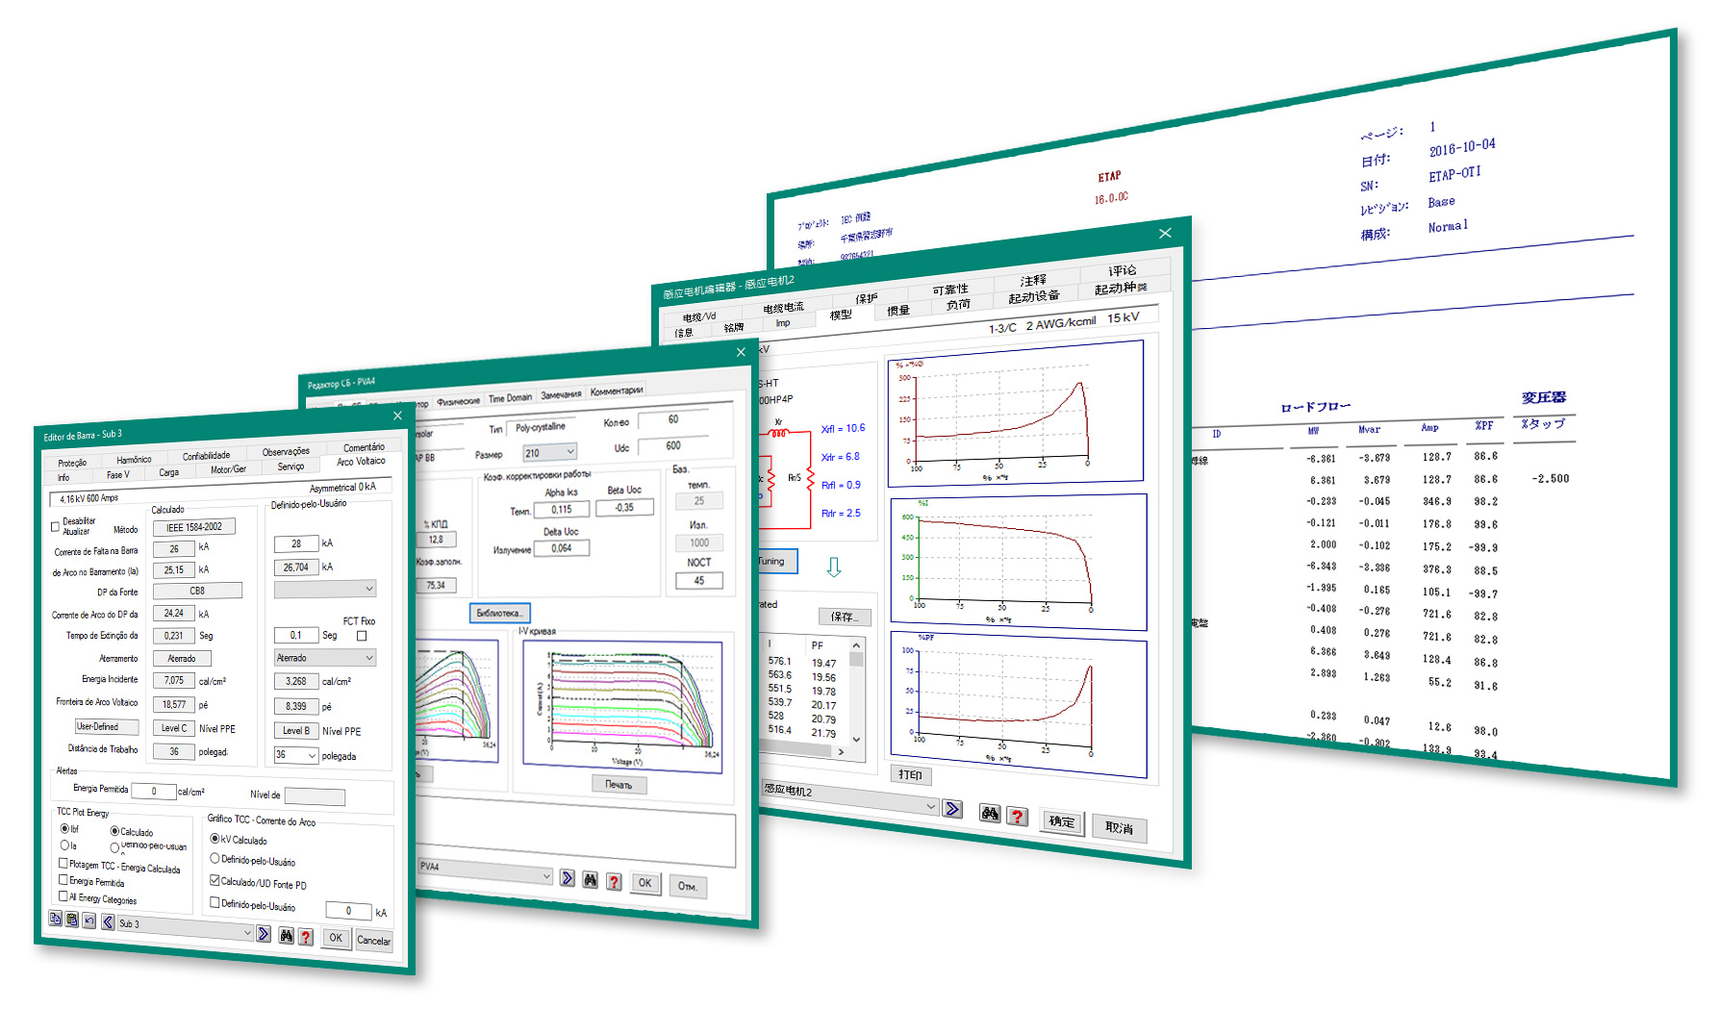Click the blue down arrow below the Tuning button
Viewport: 1718px width, 1009px height.
836,565
